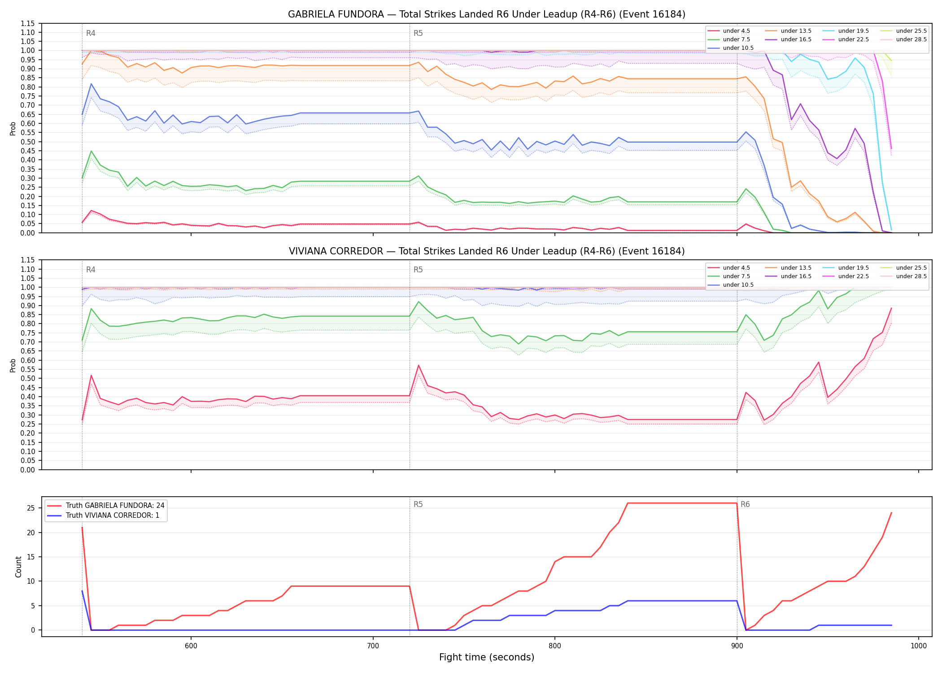
Task: Click the 1.15 tick of the Fundora chart
Action: [x=27, y=23]
